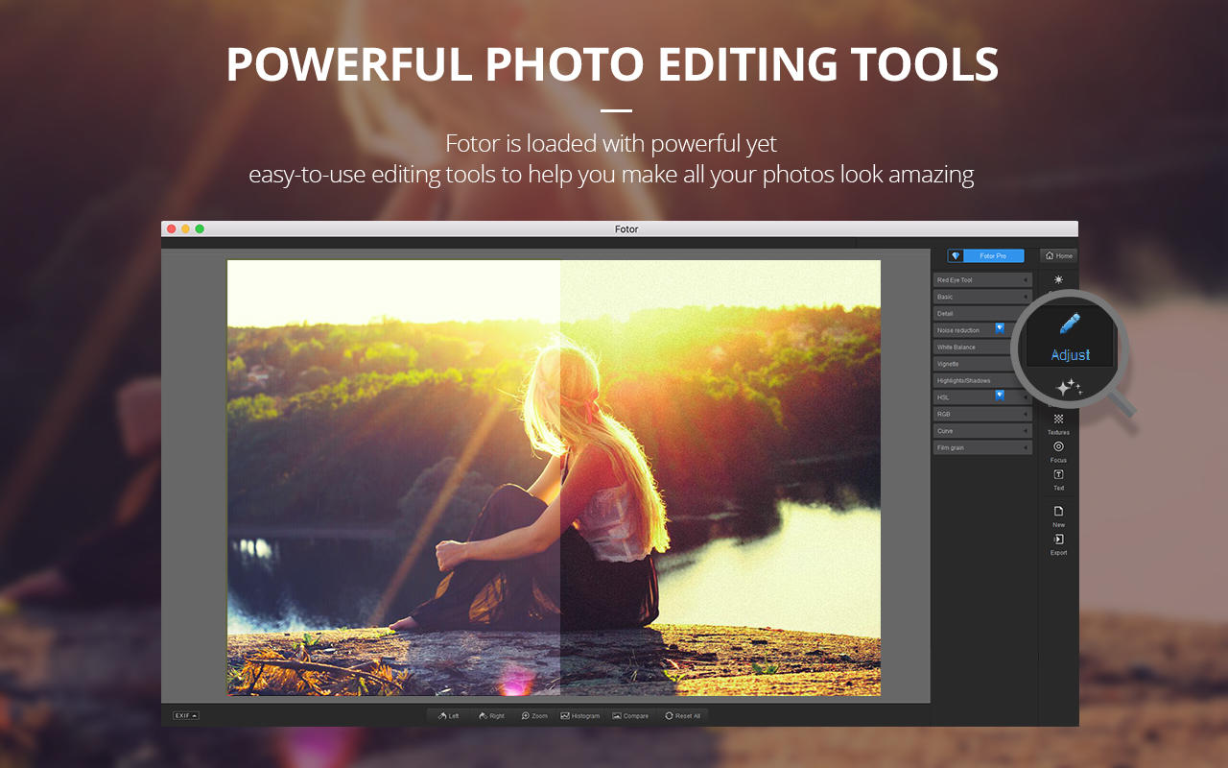Select the Adjust pencil tool
The height and width of the screenshot is (768, 1228).
(1070, 324)
